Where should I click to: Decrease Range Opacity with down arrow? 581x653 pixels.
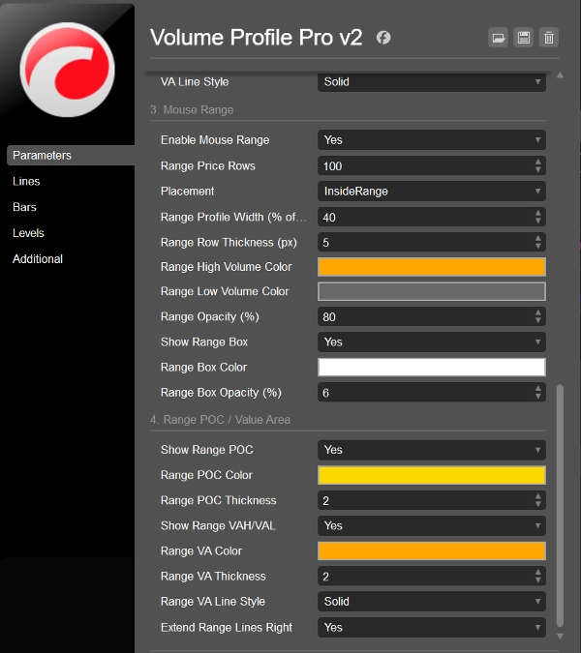pyautogui.click(x=538, y=321)
